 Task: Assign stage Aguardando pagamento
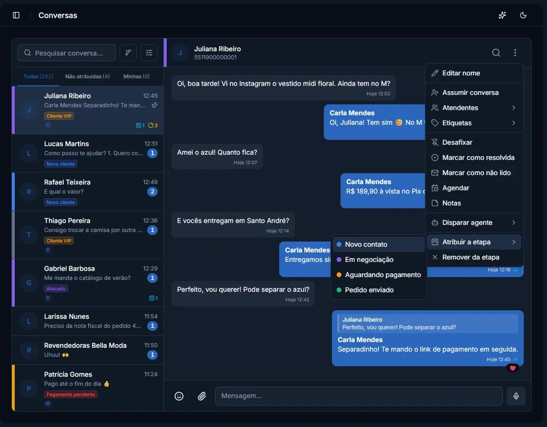(x=379, y=275)
